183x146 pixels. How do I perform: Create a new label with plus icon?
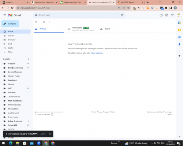29,59
